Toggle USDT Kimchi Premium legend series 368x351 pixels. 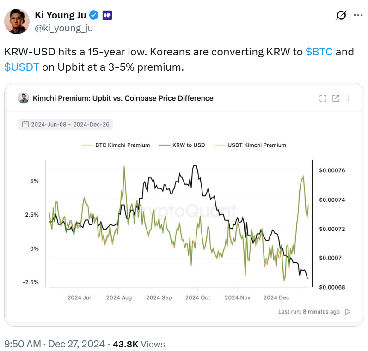[250, 145]
